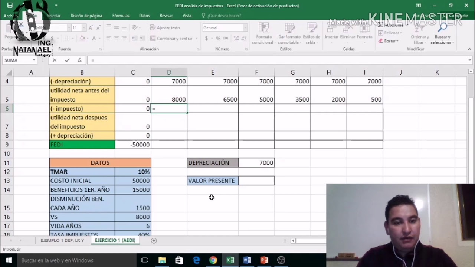Center text horizontally in the cell
This screenshot has height=267, width=475.
click(116, 38)
